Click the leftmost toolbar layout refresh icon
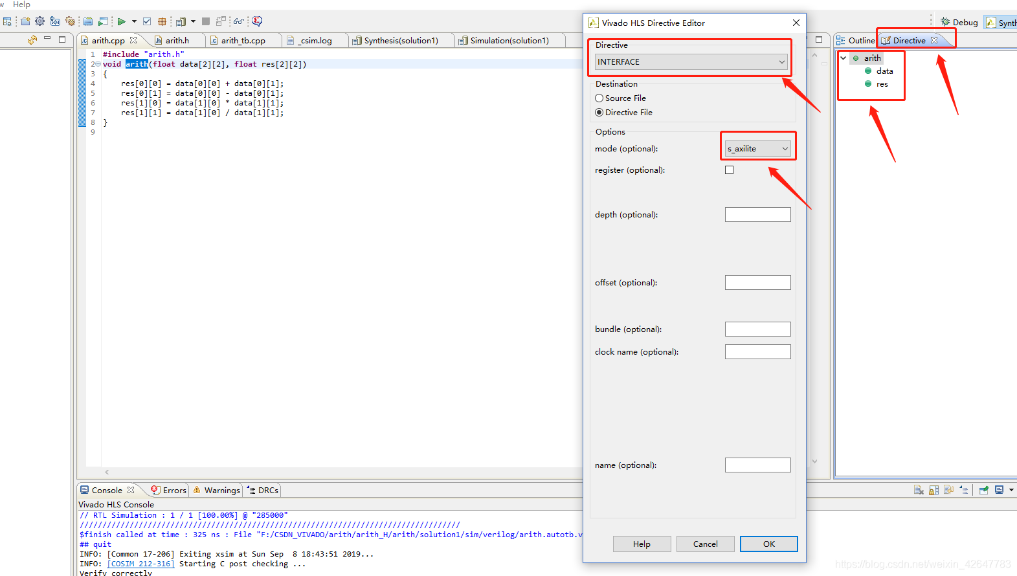The image size is (1017, 576). click(x=7, y=21)
